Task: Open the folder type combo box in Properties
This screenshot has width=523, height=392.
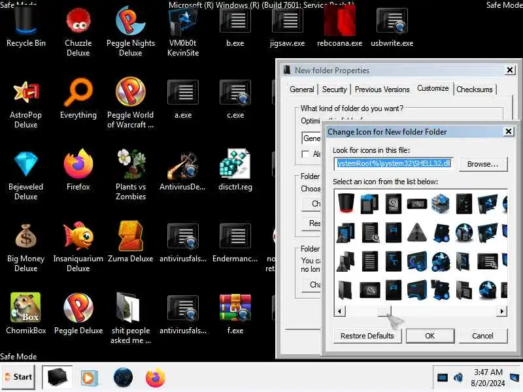Action: (x=312, y=138)
